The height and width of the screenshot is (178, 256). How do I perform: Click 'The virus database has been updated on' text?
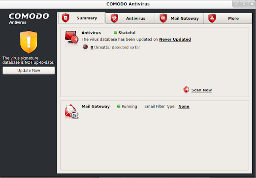tap(120, 39)
